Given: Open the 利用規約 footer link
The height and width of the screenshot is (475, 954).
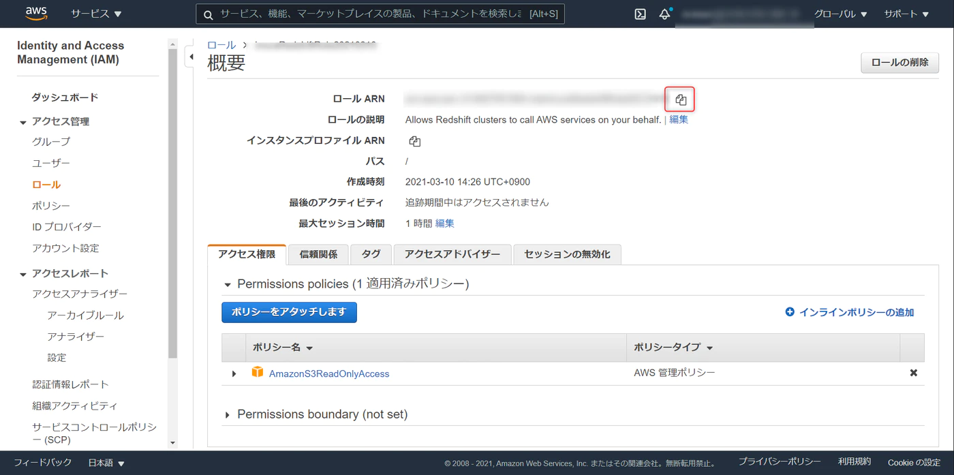Looking at the screenshot, I should [x=855, y=462].
